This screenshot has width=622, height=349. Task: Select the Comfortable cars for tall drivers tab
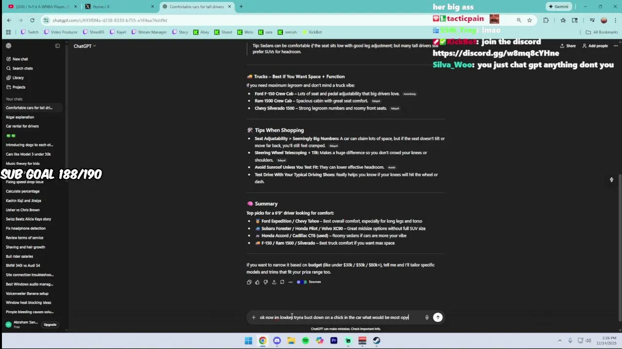click(x=197, y=7)
